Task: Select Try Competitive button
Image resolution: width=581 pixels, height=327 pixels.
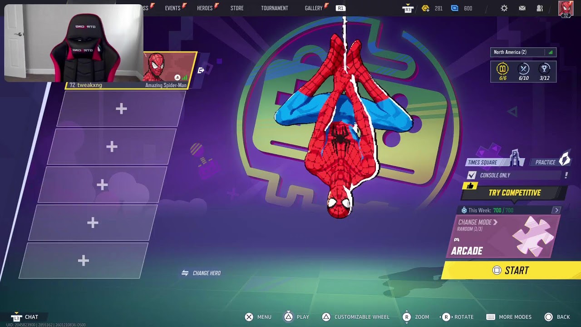Action: (514, 193)
